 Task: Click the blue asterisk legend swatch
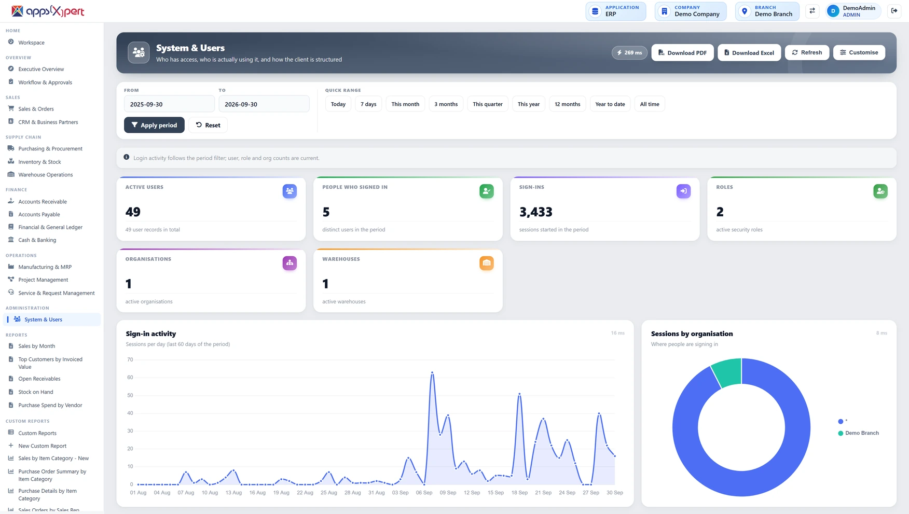pos(841,421)
